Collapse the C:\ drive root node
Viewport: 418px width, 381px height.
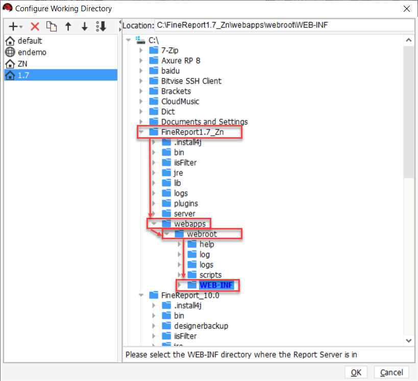[x=129, y=40]
